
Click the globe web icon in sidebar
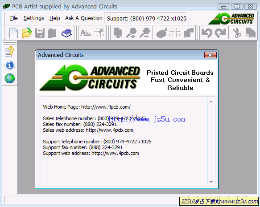10,78
